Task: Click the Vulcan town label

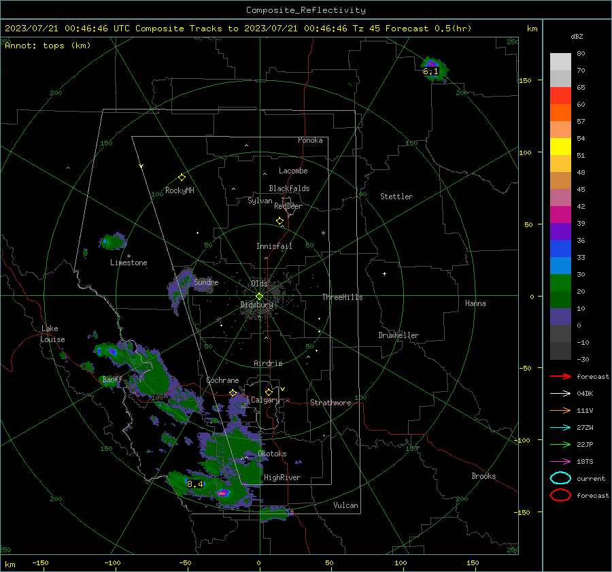Action: point(345,505)
